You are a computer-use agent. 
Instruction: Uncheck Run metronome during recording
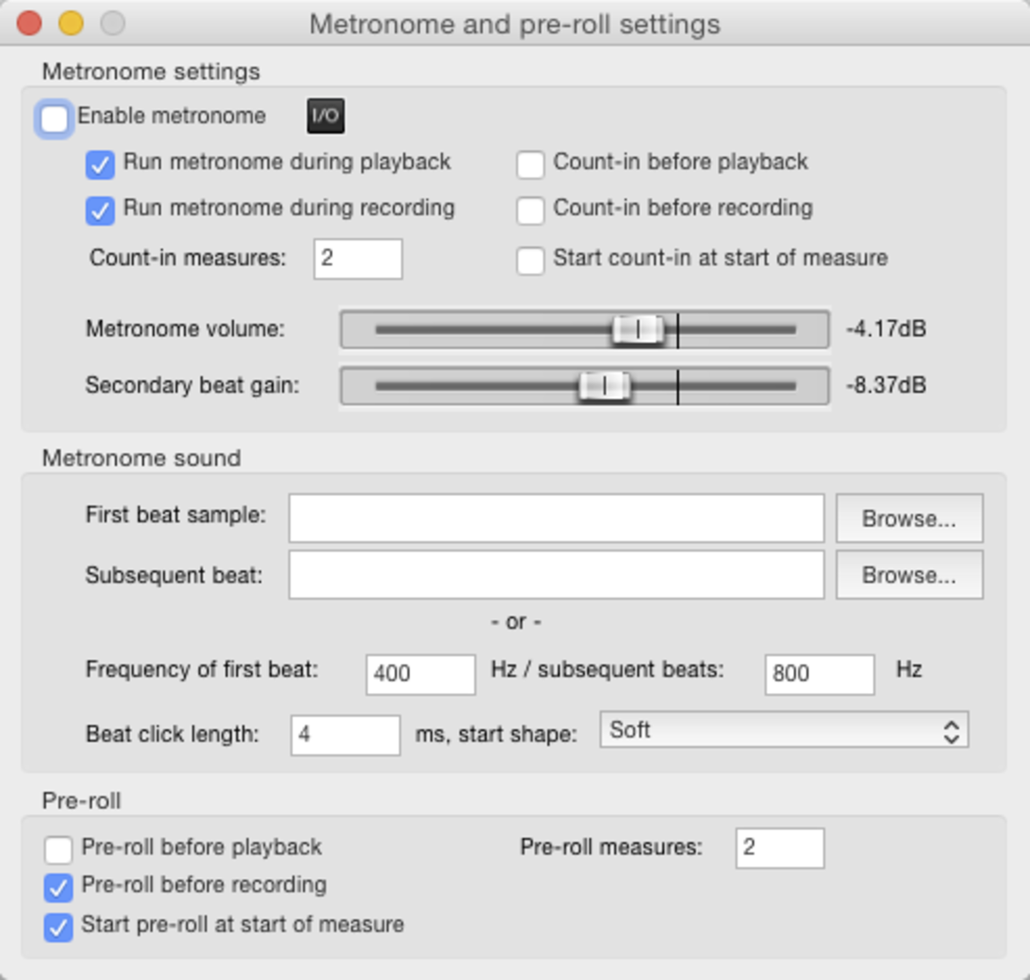point(99,210)
